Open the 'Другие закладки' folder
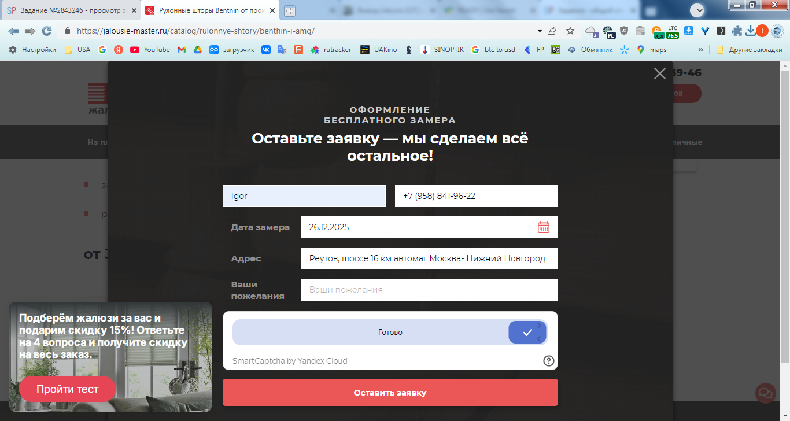Image resolution: width=790 pixels, height=421 pixels. pyautogui.click(x=750, y=50)
